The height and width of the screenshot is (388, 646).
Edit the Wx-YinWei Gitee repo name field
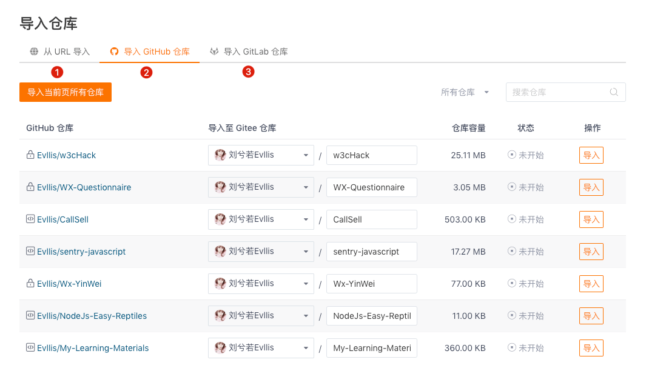click(x=372, y=284)
